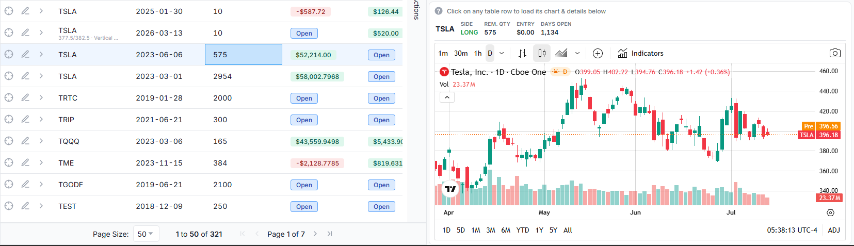854x246 pixels.
Task: Open the chart settings gear near the price scale
Action: point(830,212)
